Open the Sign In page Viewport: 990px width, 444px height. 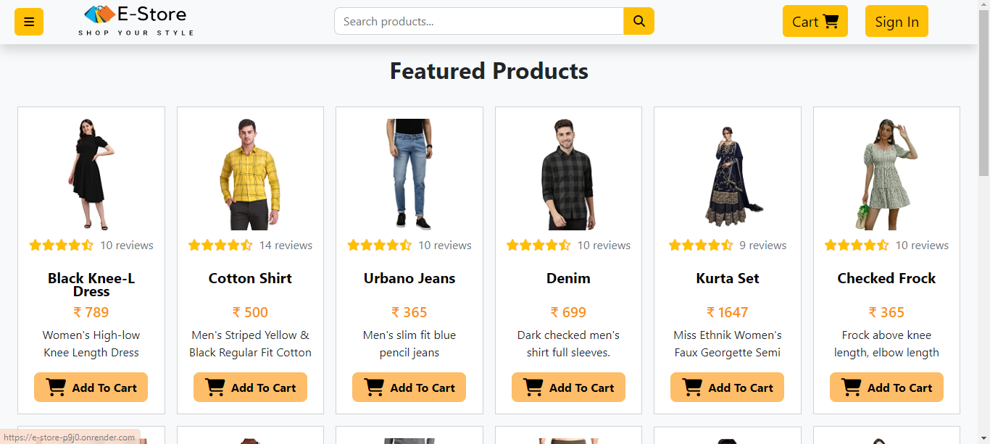(897, 21)
